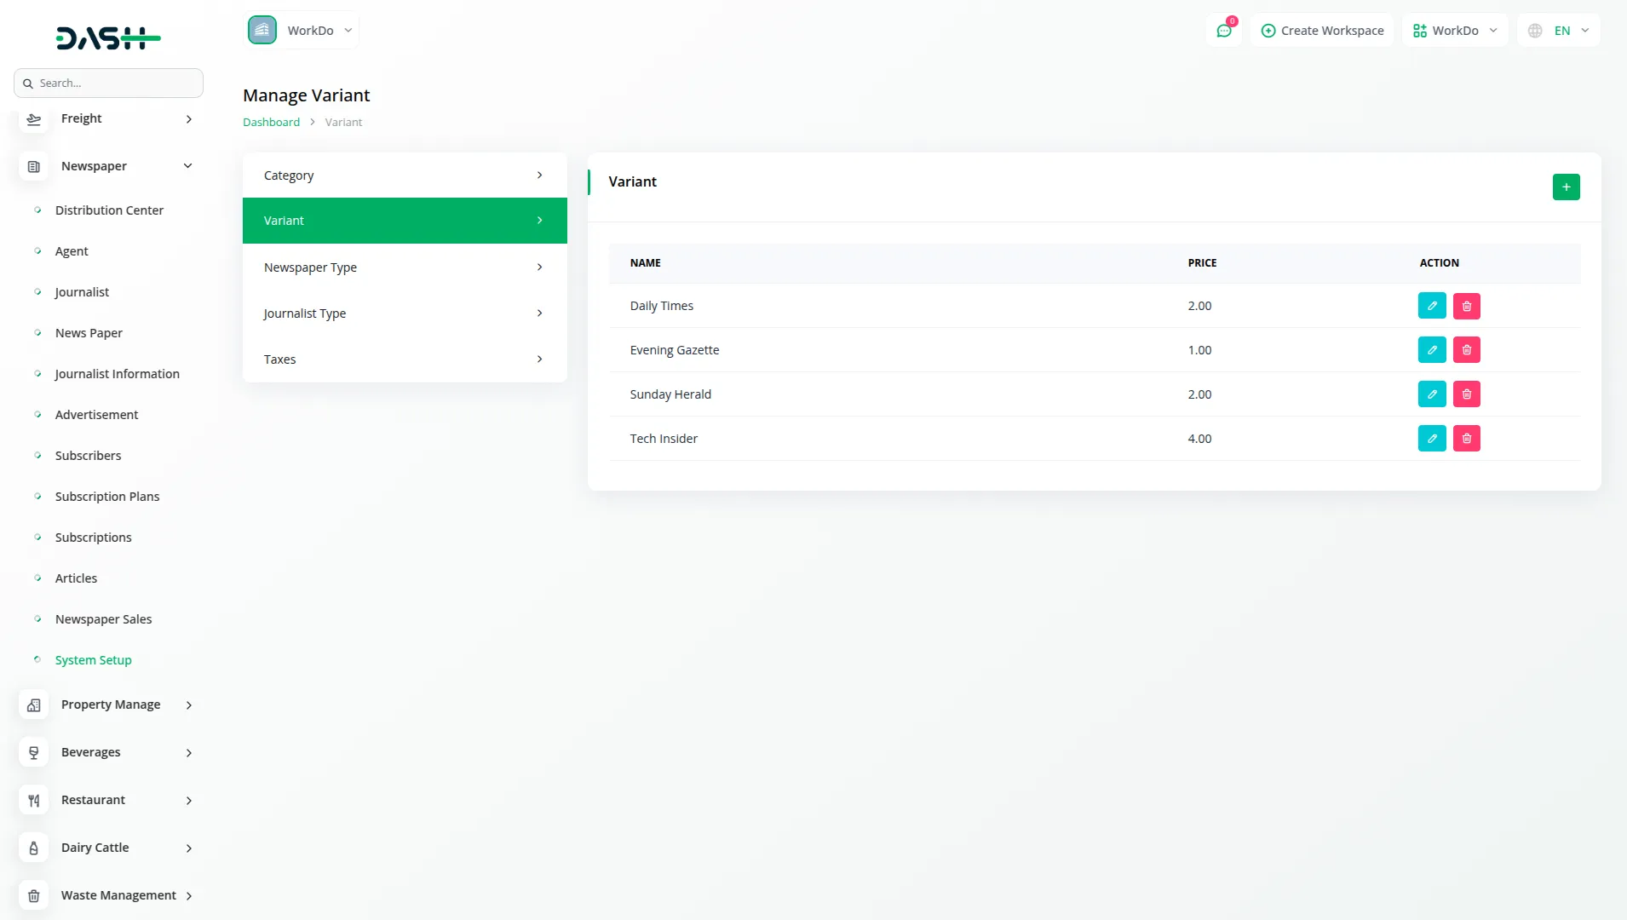Go to Dashboard via breadcrumb link
The height and width of the screenshot is (920, 1627).
[271, 122]
